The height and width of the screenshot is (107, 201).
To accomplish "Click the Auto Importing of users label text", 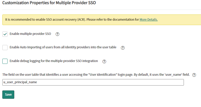I will [x=63, y=47].
